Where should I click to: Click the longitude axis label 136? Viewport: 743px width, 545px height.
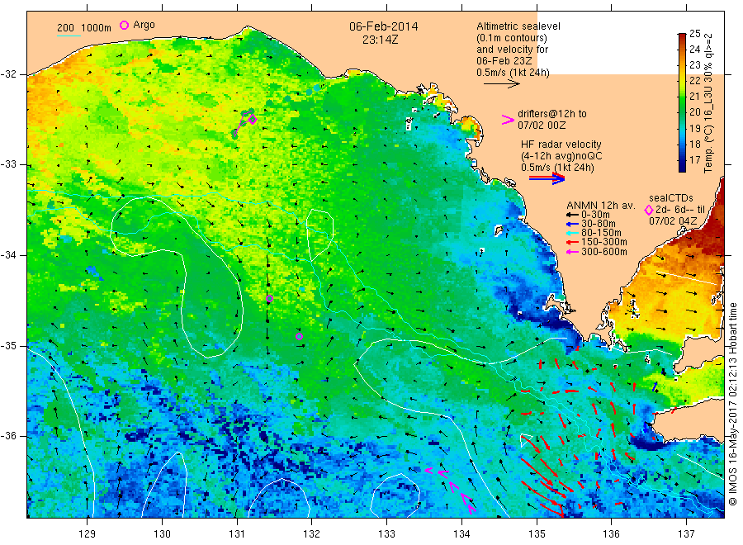pos(611,534)
